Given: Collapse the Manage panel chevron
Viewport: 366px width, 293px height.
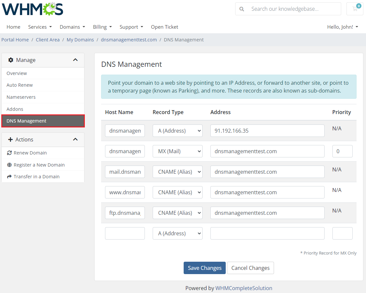Looking at the screenshot, I should click(x=75, y=60).
